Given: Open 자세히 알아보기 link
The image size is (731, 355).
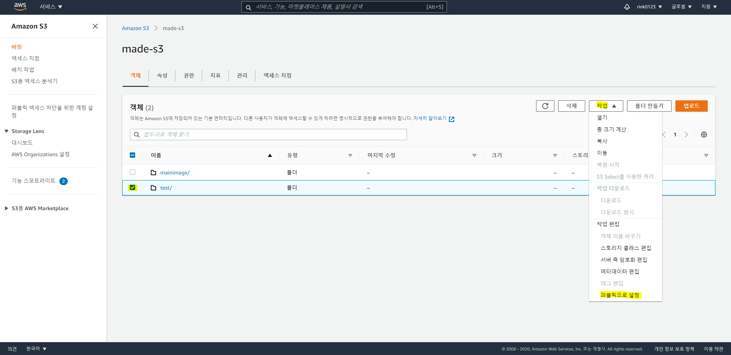Looking at the screenshot, I should coord(430,119).
